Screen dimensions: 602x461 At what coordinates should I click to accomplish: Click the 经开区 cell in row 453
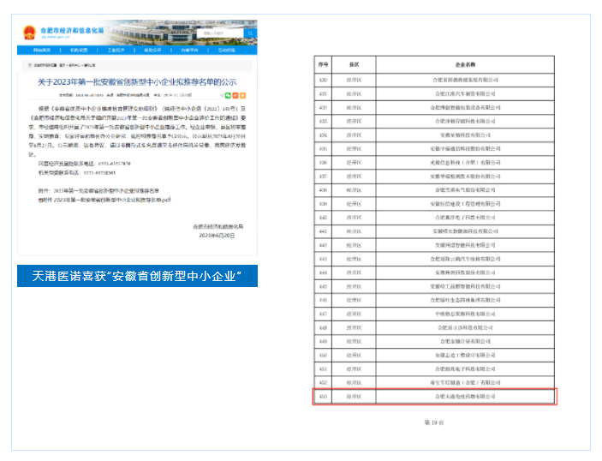354,397
